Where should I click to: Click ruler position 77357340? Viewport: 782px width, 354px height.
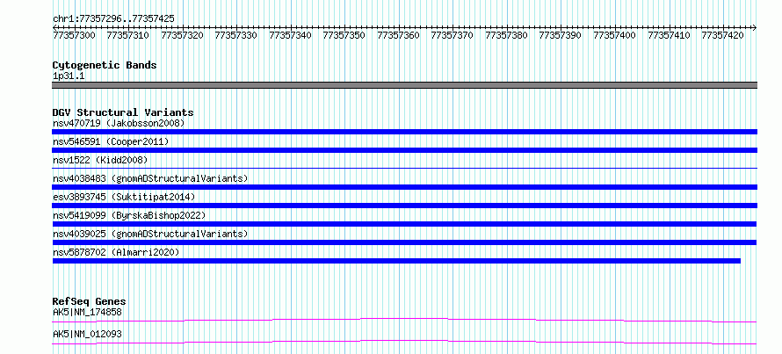(x=290, y=35)
